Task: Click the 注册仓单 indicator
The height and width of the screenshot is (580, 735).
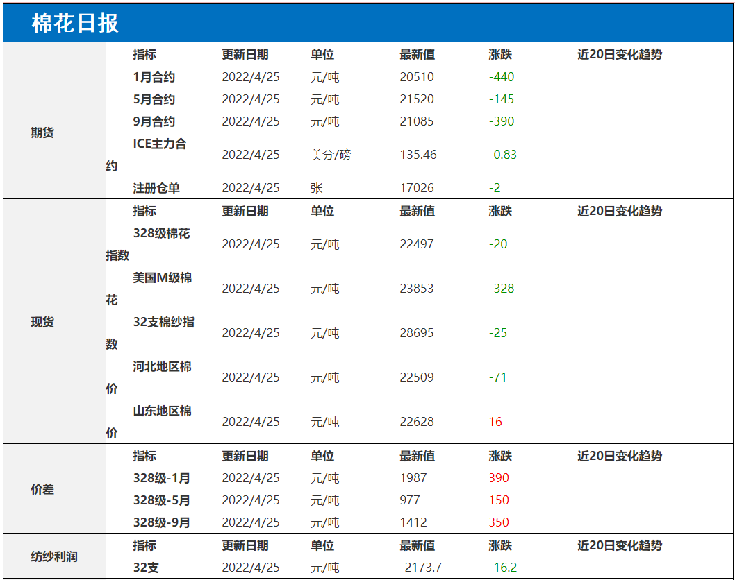Action: point(156,188)
